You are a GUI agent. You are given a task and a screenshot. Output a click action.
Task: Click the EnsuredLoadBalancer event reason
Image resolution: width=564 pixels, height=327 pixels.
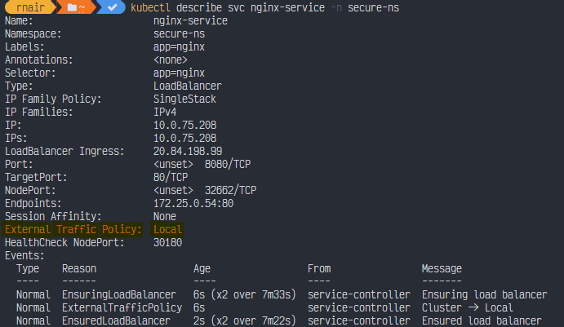tap(116, 321)
